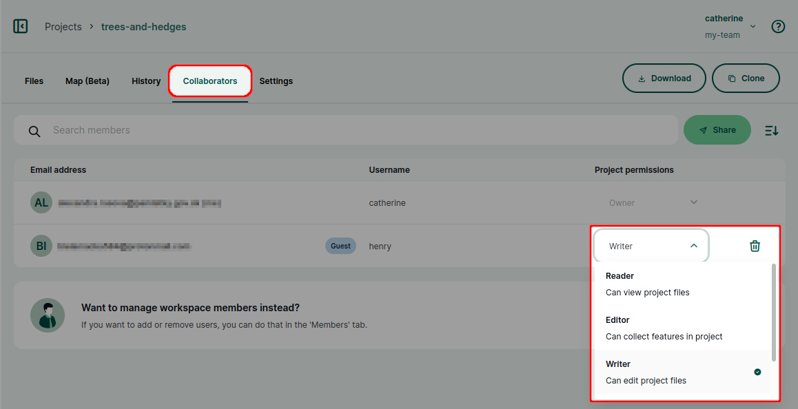Image resolution: width=798 pixels, height=409 pixels.
Task: Open the History tab
Action: [x=146, y=81]
